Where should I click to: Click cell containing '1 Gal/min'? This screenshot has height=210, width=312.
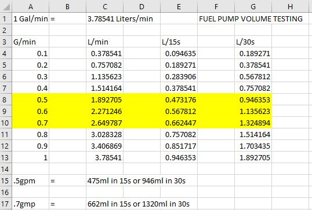coord(30,19)
